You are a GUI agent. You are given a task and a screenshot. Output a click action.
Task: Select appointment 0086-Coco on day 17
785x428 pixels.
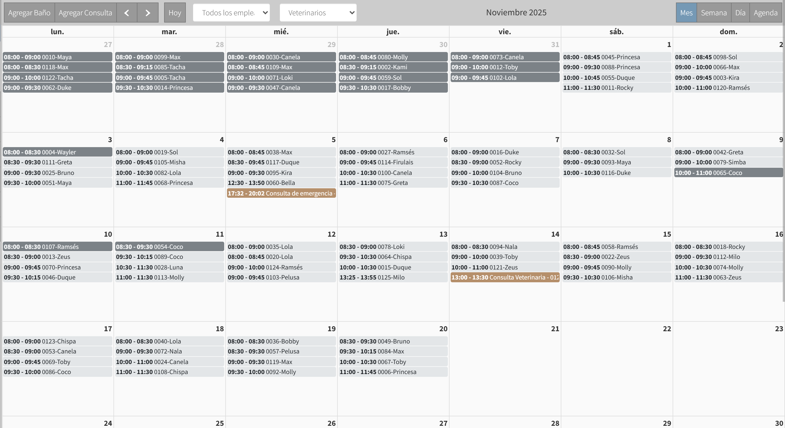[57, 372]
